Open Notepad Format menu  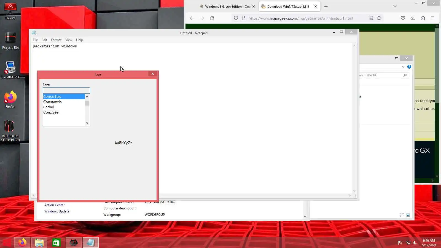tap(56, 40)
